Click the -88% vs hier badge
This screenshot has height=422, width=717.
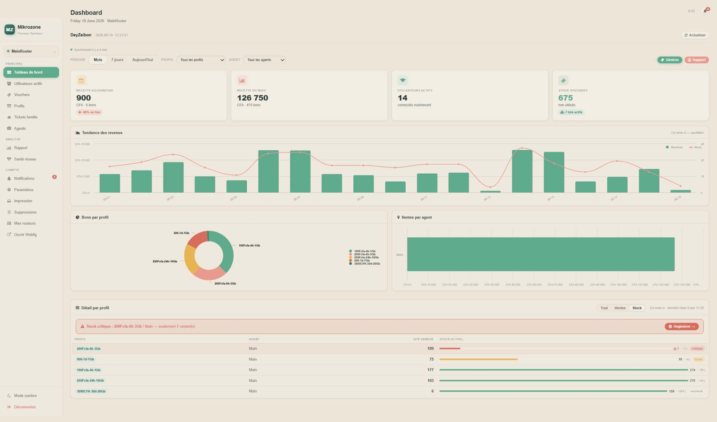[x=89, y=112]
